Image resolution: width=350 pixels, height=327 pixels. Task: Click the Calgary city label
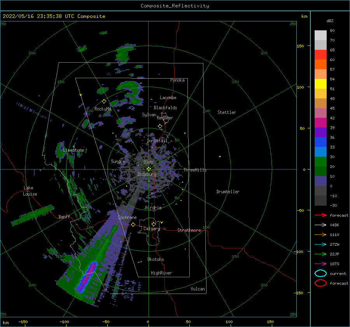pos(152,229)
